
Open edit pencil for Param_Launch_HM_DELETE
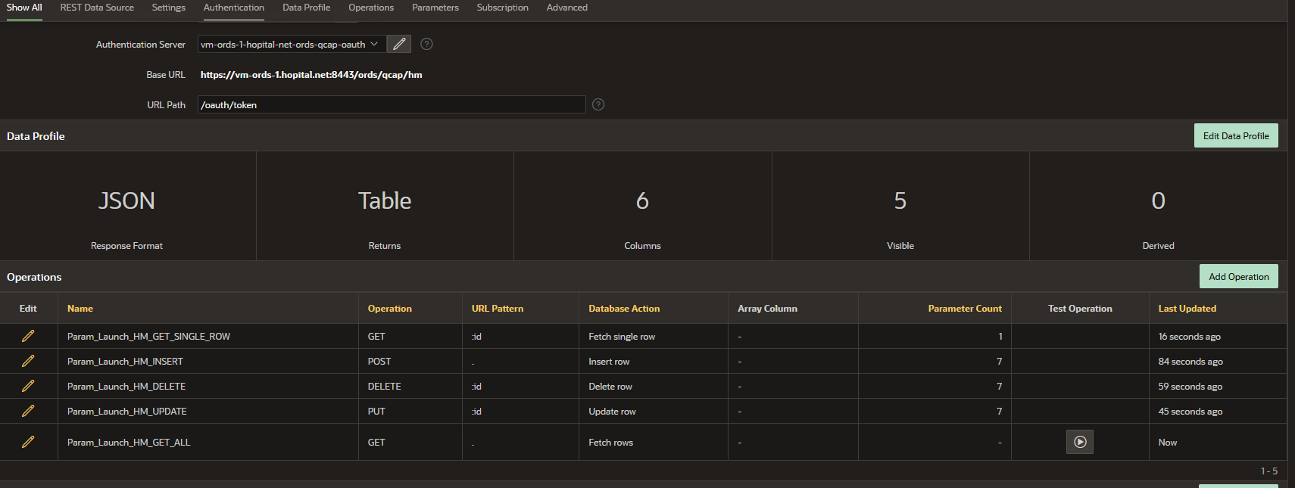coord(28,386)
